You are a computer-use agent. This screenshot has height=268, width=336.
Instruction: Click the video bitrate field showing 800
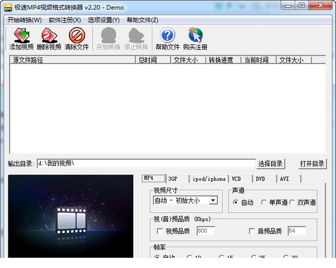(206, 231)
